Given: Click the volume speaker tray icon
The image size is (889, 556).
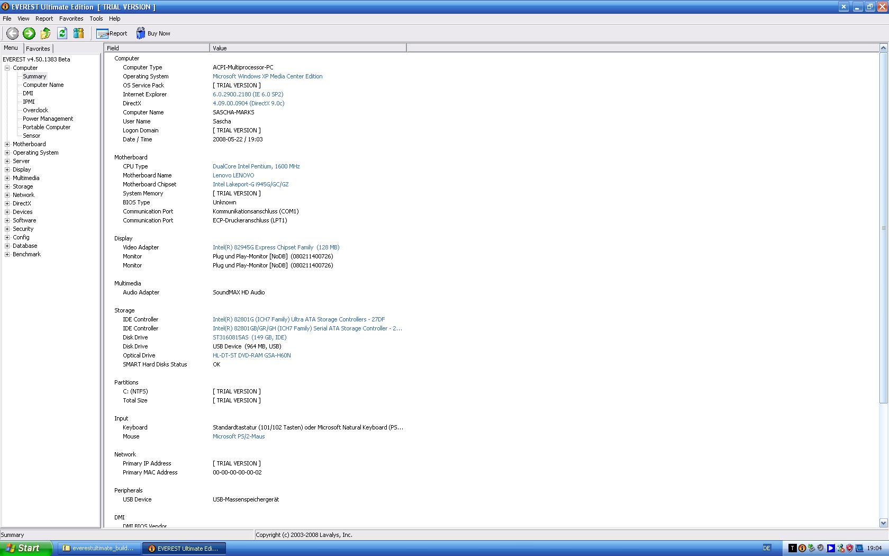Looking at the screenshot, I should (x=821, y=548).
